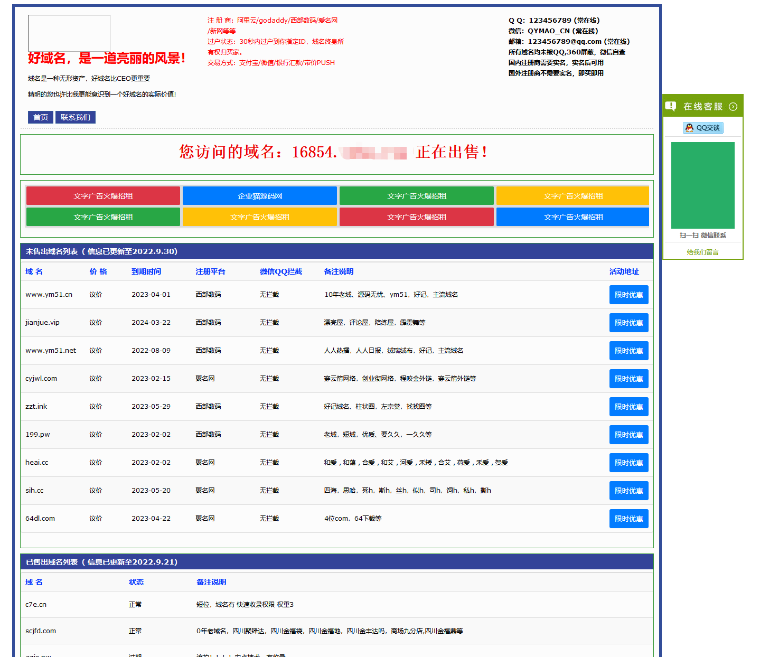This screenshot has width=760, height=657.
Task: Click 限时优惠 button for 64dl.com
Action: click(x=628, y=519)
